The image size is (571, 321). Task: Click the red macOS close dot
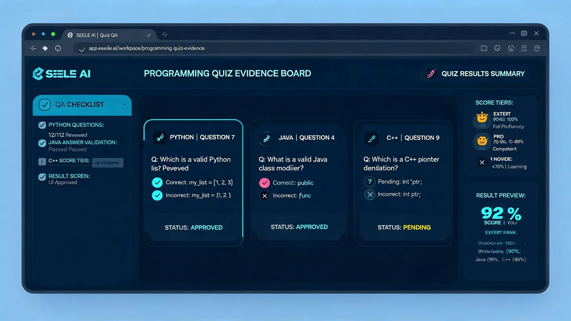point(33,34)
